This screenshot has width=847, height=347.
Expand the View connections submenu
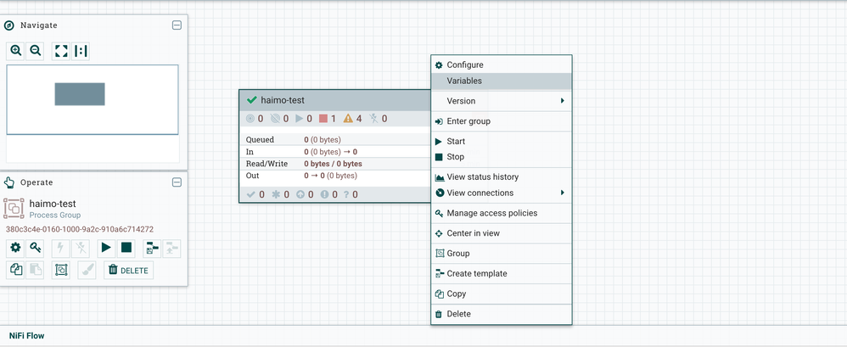tap(501, 193)
